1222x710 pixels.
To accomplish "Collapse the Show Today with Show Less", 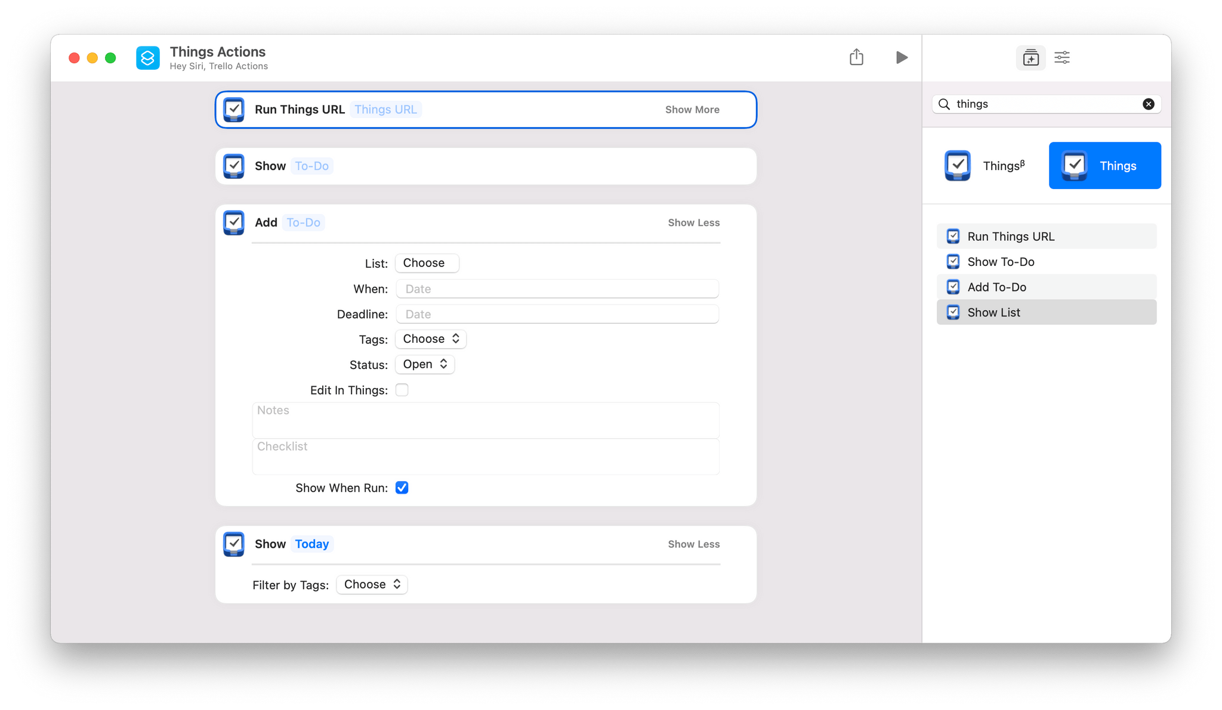I will (693, 544).
